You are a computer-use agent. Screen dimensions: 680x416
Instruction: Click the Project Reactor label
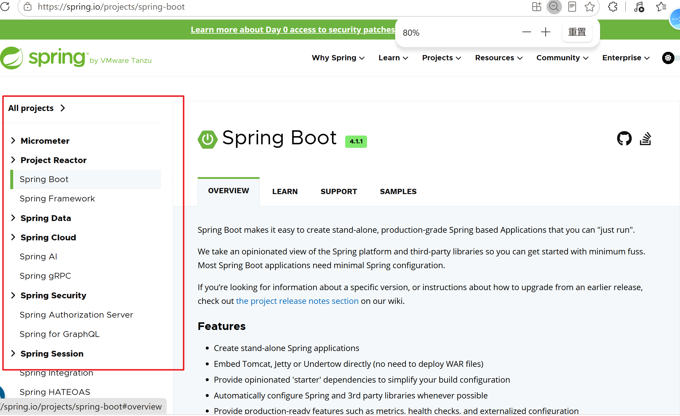coord(54,160)
